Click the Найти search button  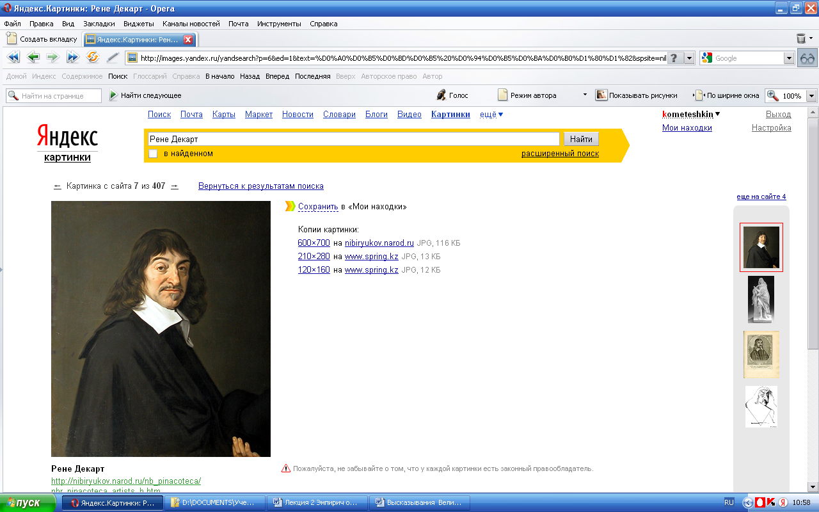coord(581,139)
